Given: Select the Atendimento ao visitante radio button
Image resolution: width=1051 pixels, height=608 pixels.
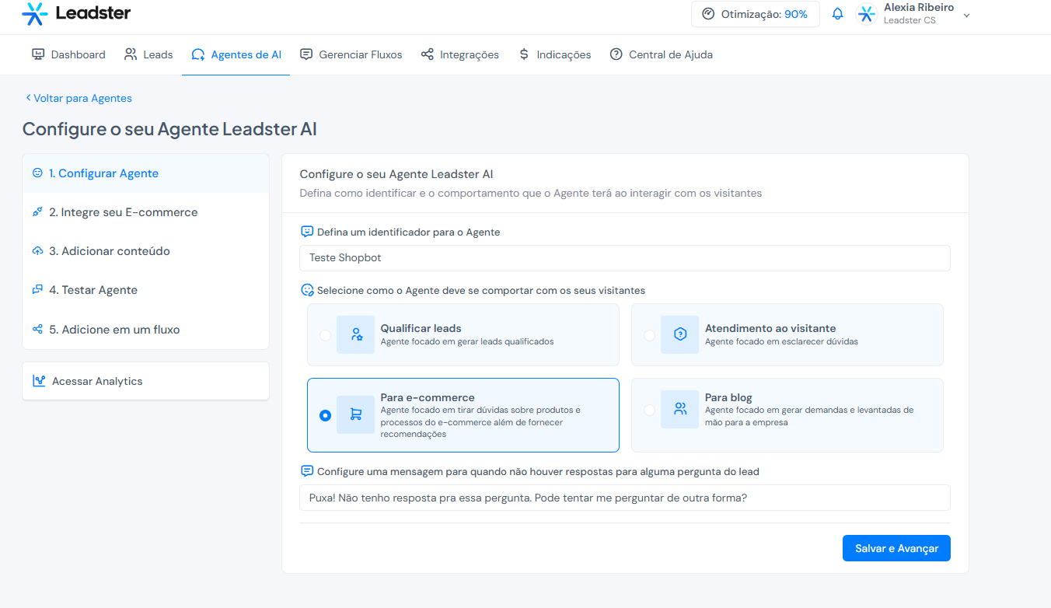Looking at the screenshot, I should [x=649, y=335].
